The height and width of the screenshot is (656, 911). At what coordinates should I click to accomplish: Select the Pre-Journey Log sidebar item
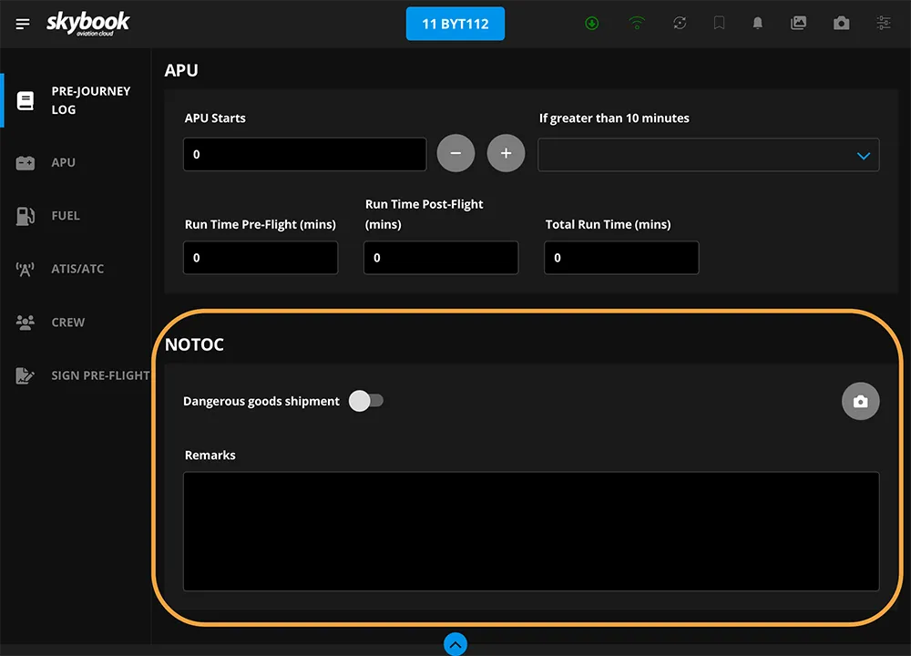tap(77, 100)
